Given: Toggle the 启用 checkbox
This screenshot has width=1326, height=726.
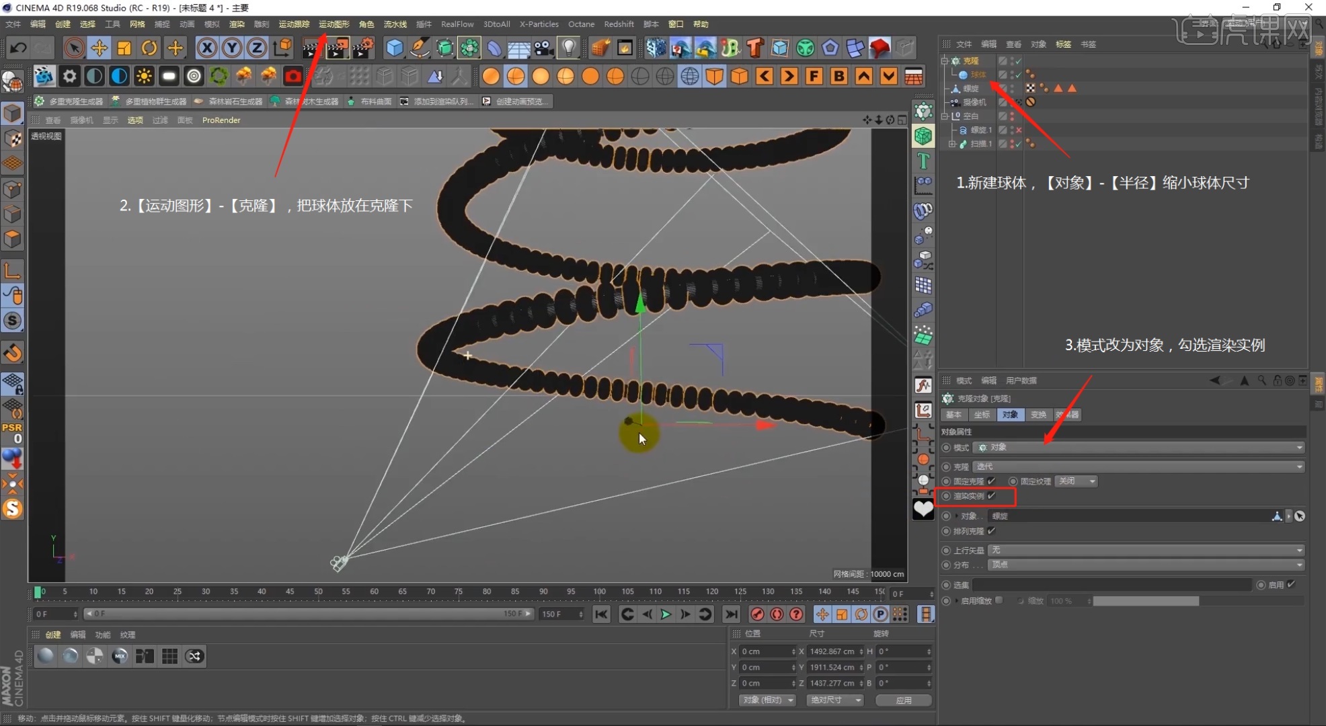Looking at the screenshot, I should pos(1291,584).
